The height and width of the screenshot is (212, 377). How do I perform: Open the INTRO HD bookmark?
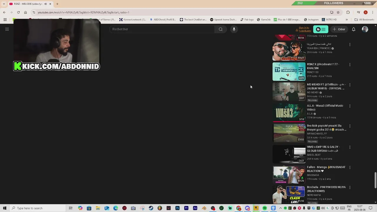pos(329,20)
